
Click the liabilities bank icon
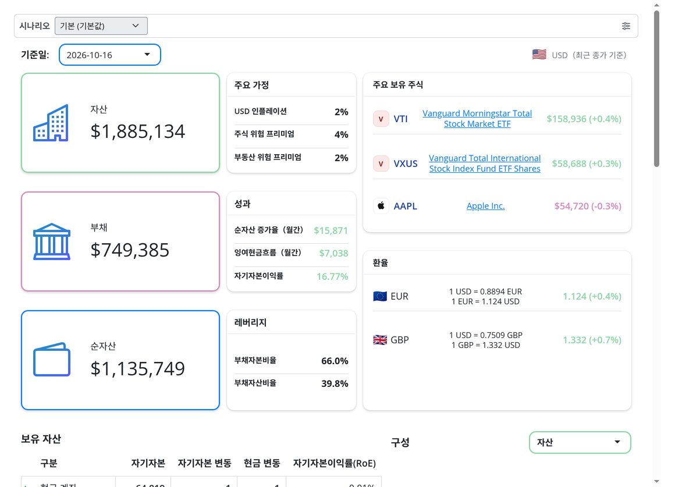pyautogui.click(x=52, y=241)
